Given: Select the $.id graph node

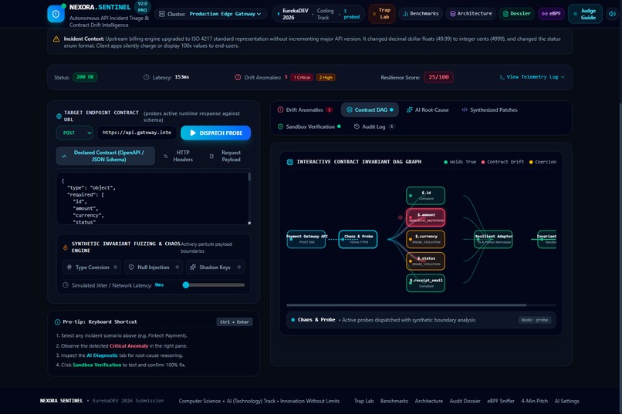Looking at the screenshot, I should pos(426,196).
